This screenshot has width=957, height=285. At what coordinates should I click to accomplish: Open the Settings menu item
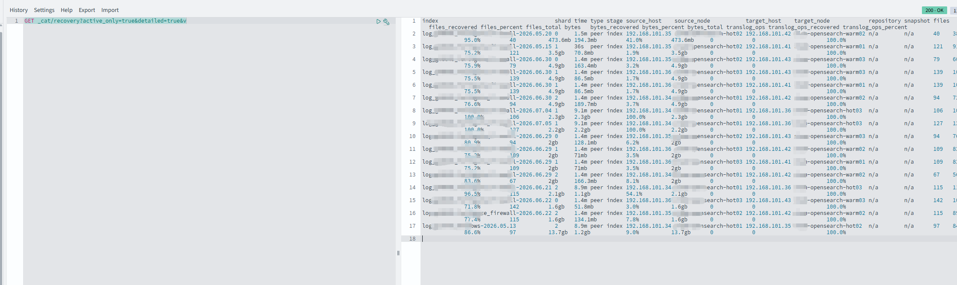pyautogui.click(x=44, y=10)
